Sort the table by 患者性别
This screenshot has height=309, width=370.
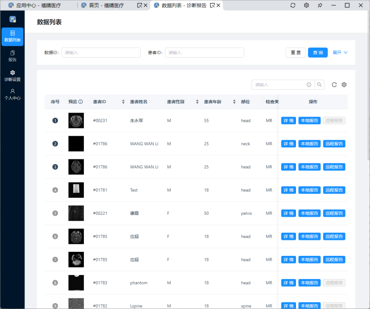coord(197,102)
